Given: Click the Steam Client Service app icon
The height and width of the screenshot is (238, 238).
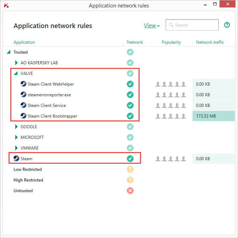Looking at the screenshot, I should coord(23,105).
